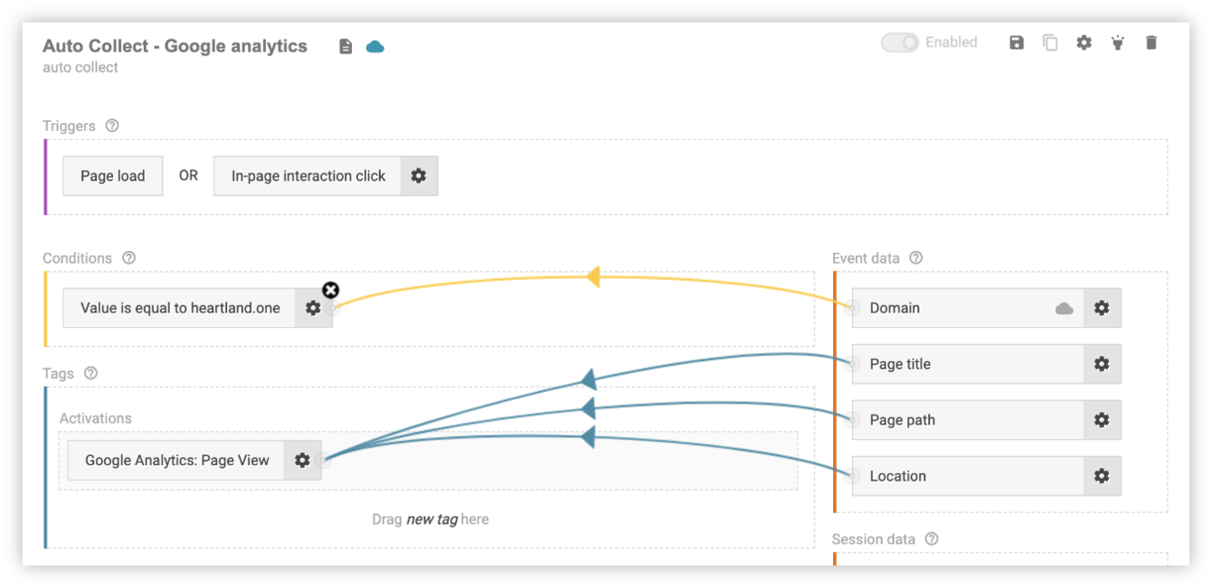The height and width of the screenshot is (588, 1212).
Task: Show help for Triggers section
Action: point(112,126)
